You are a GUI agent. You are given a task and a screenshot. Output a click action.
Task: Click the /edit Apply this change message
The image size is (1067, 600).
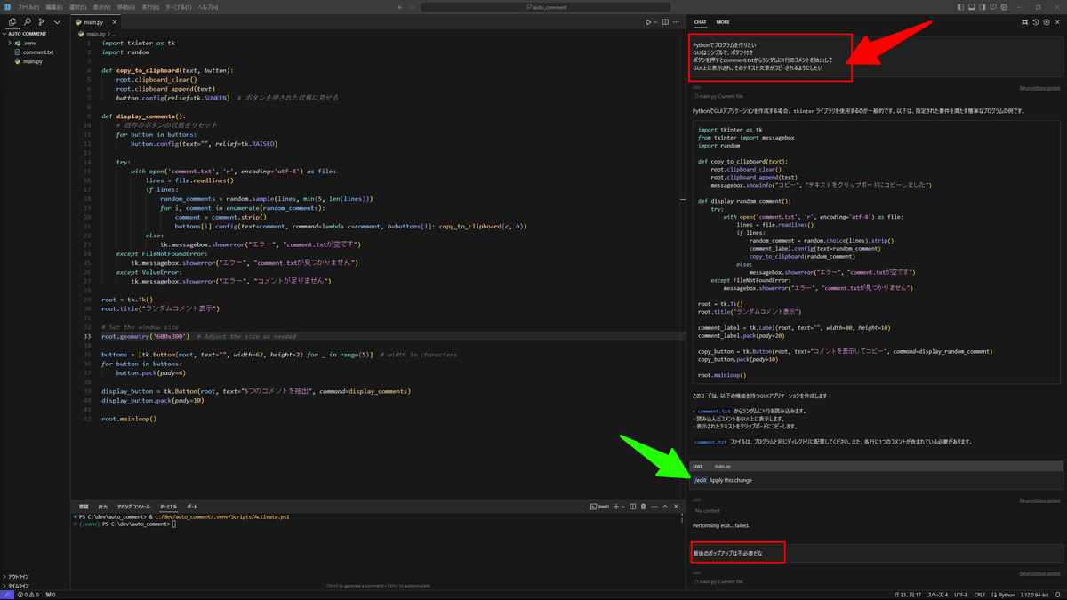coord(877,480)
